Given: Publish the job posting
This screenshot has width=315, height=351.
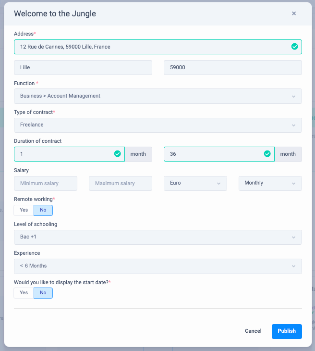Looking at the screenshot, I should [287, 331].
